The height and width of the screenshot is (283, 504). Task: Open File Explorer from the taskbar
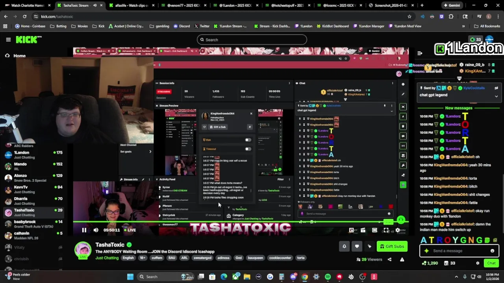pyautogui.click(x=247, y=277)
